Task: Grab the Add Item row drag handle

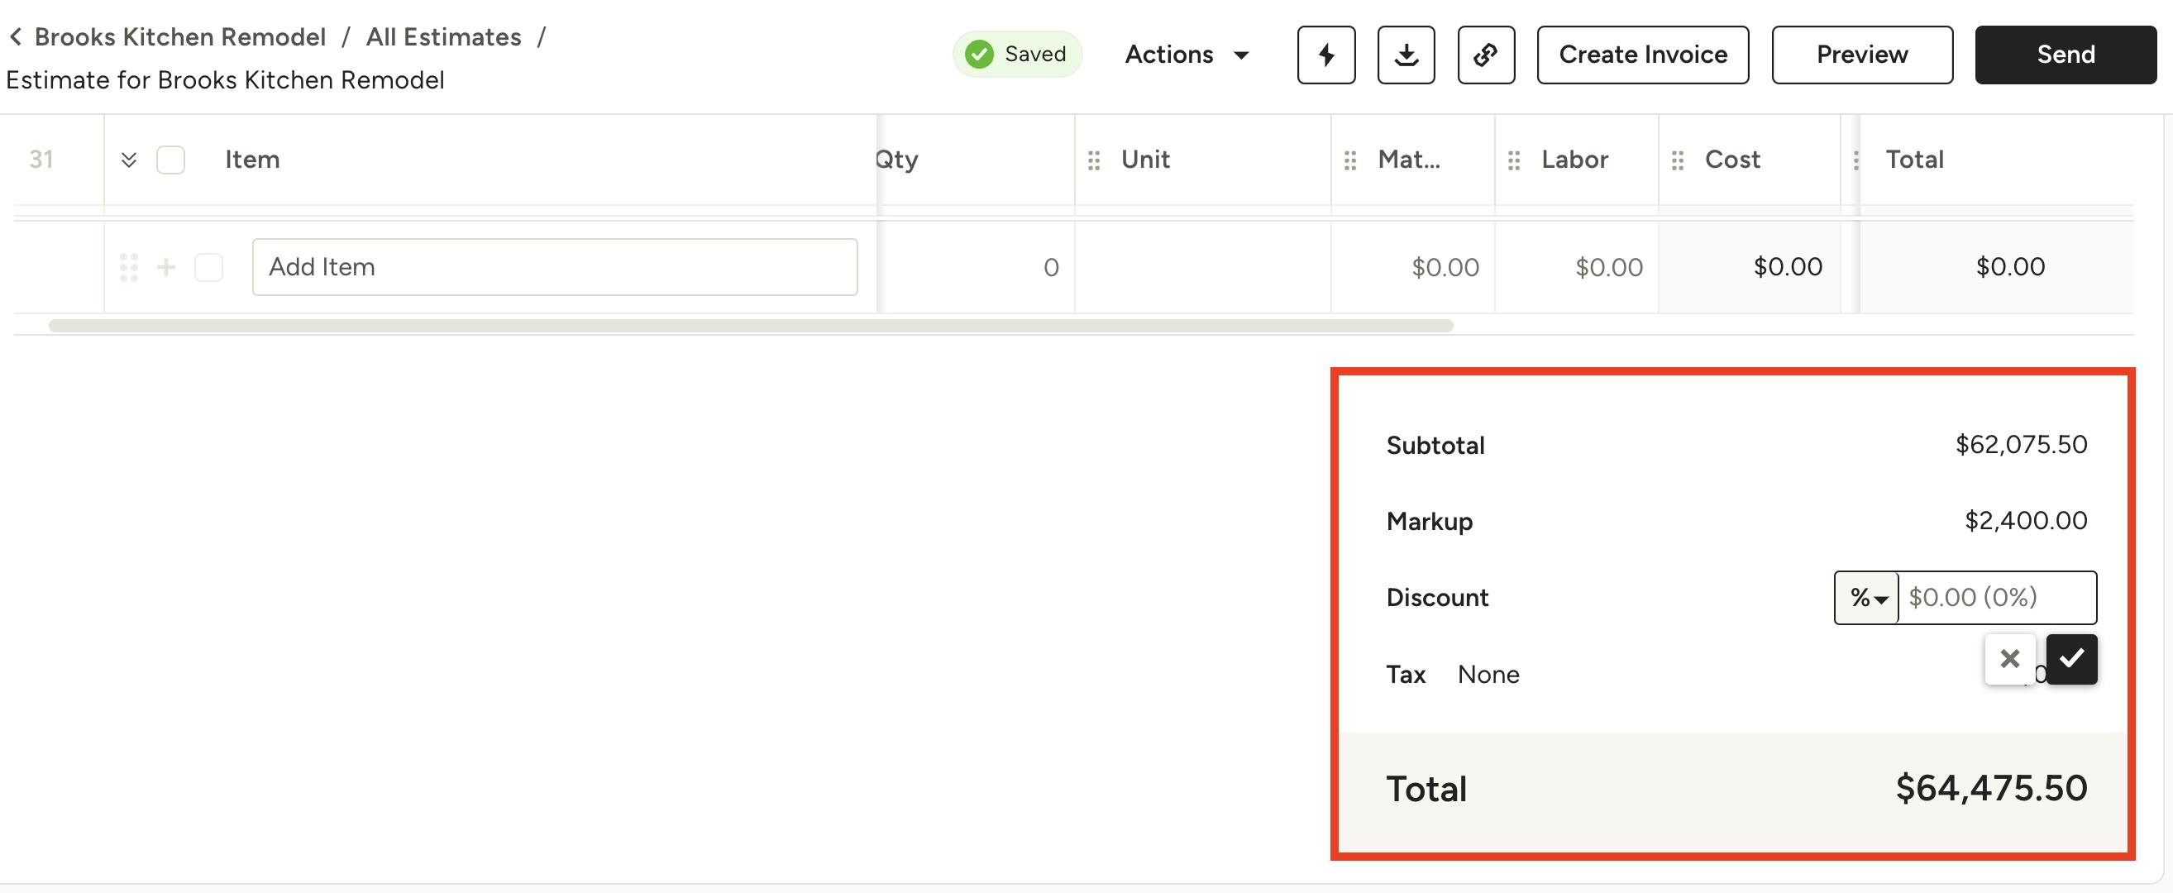Action: tap(128, 267)
